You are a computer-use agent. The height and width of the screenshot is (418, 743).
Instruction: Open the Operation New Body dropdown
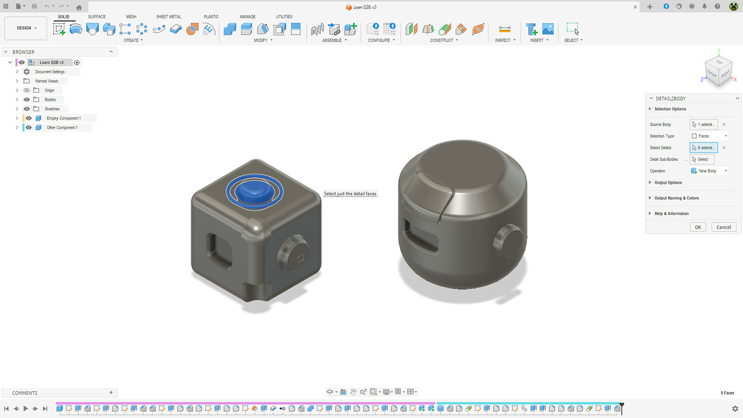710,171
